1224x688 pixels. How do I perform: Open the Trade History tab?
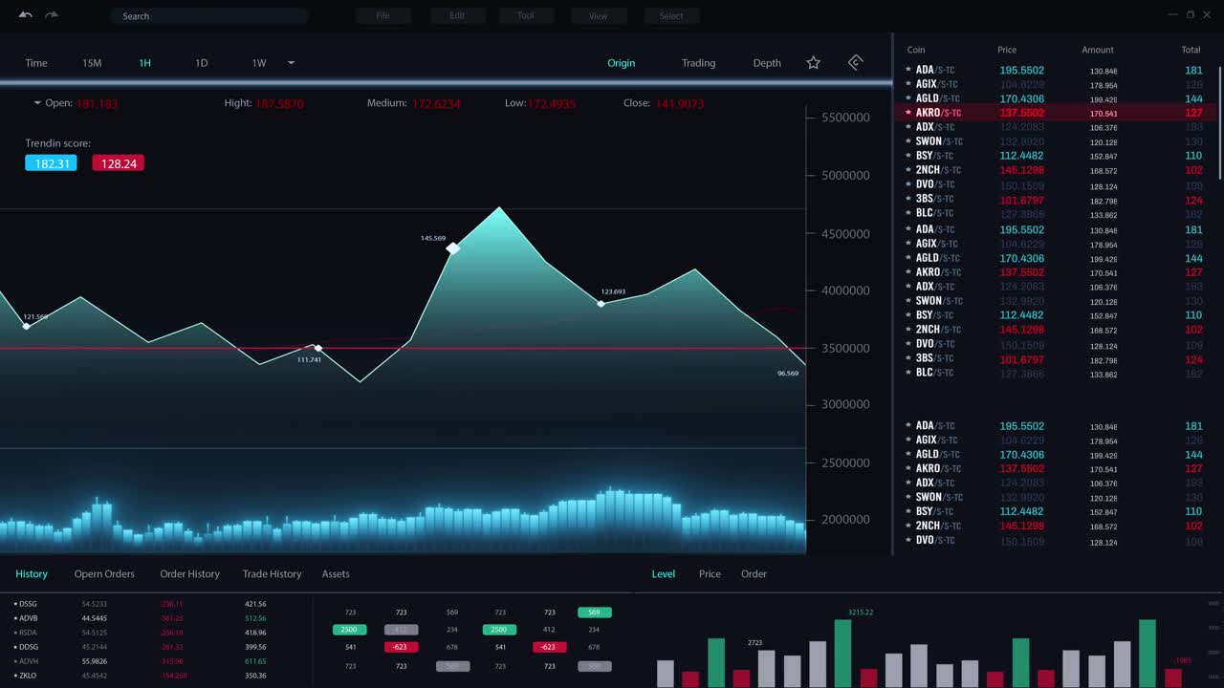pos(272,574)
